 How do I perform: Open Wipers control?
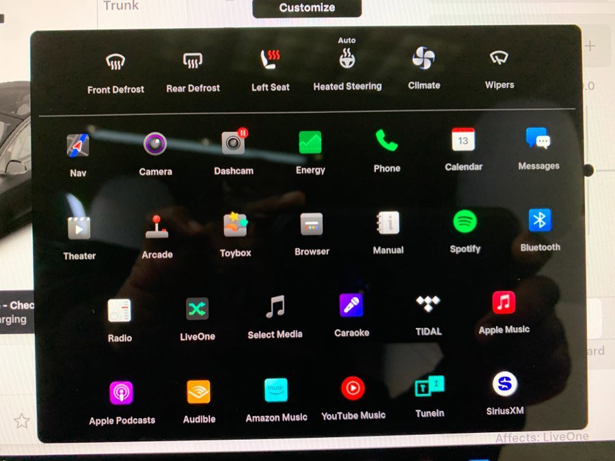coord(499,57)
